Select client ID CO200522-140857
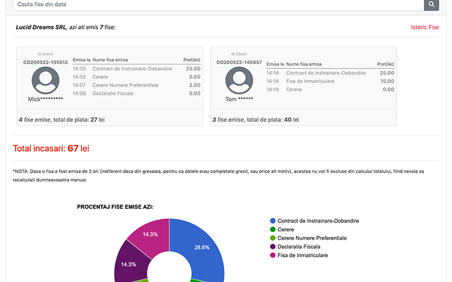The height and width of the screenshot is (282, 452). (x=239, y=63)
